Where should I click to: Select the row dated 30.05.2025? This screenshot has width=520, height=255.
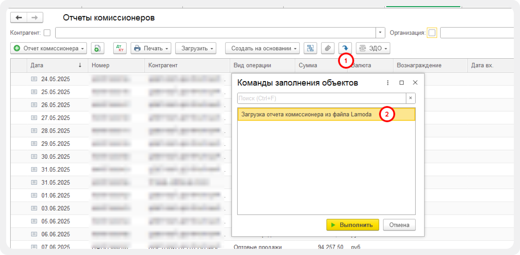(121, 157)
